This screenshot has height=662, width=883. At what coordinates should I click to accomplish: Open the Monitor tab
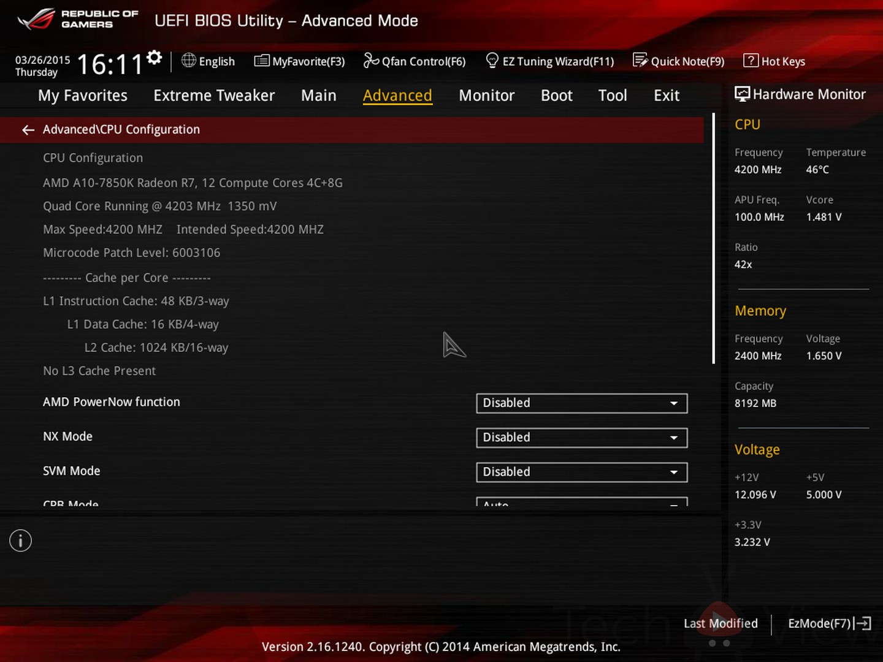487,96
